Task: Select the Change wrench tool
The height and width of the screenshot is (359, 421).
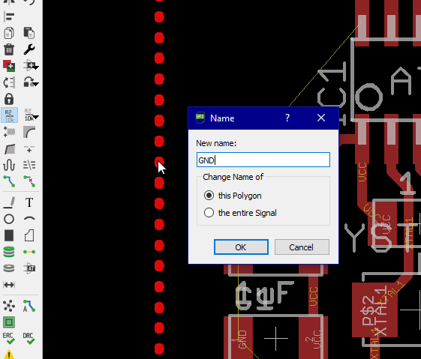Action: click(29, 49)
